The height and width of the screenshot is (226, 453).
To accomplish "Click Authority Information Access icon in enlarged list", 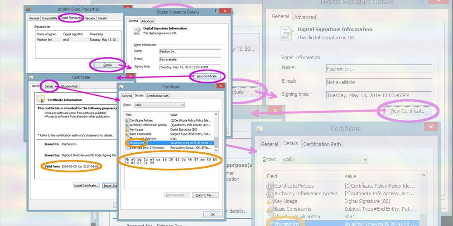I will pyautogui.click(x=270, y=193).
